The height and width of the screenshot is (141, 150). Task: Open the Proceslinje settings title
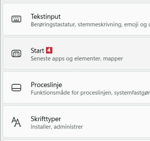tap(46, 85)
